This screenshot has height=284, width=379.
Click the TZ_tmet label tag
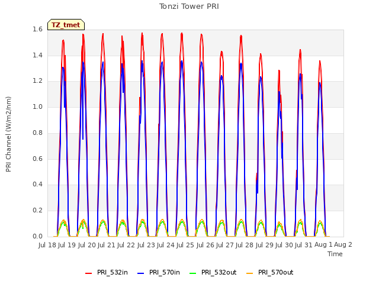coord(66,25)
